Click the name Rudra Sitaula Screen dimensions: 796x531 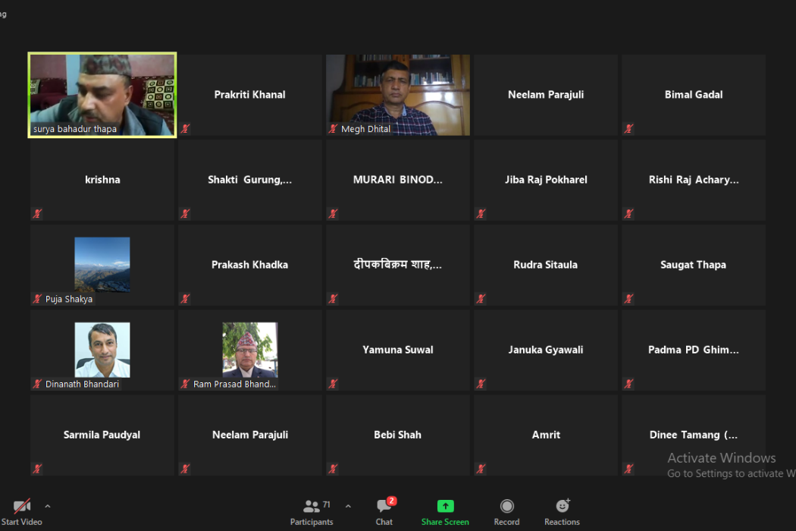pos(545,265)
